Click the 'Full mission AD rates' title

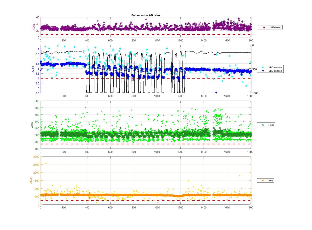pos(146,15)
